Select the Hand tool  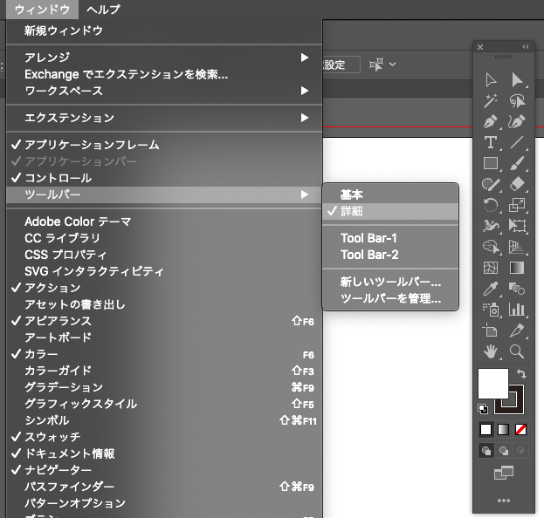(x=491, y=351)
